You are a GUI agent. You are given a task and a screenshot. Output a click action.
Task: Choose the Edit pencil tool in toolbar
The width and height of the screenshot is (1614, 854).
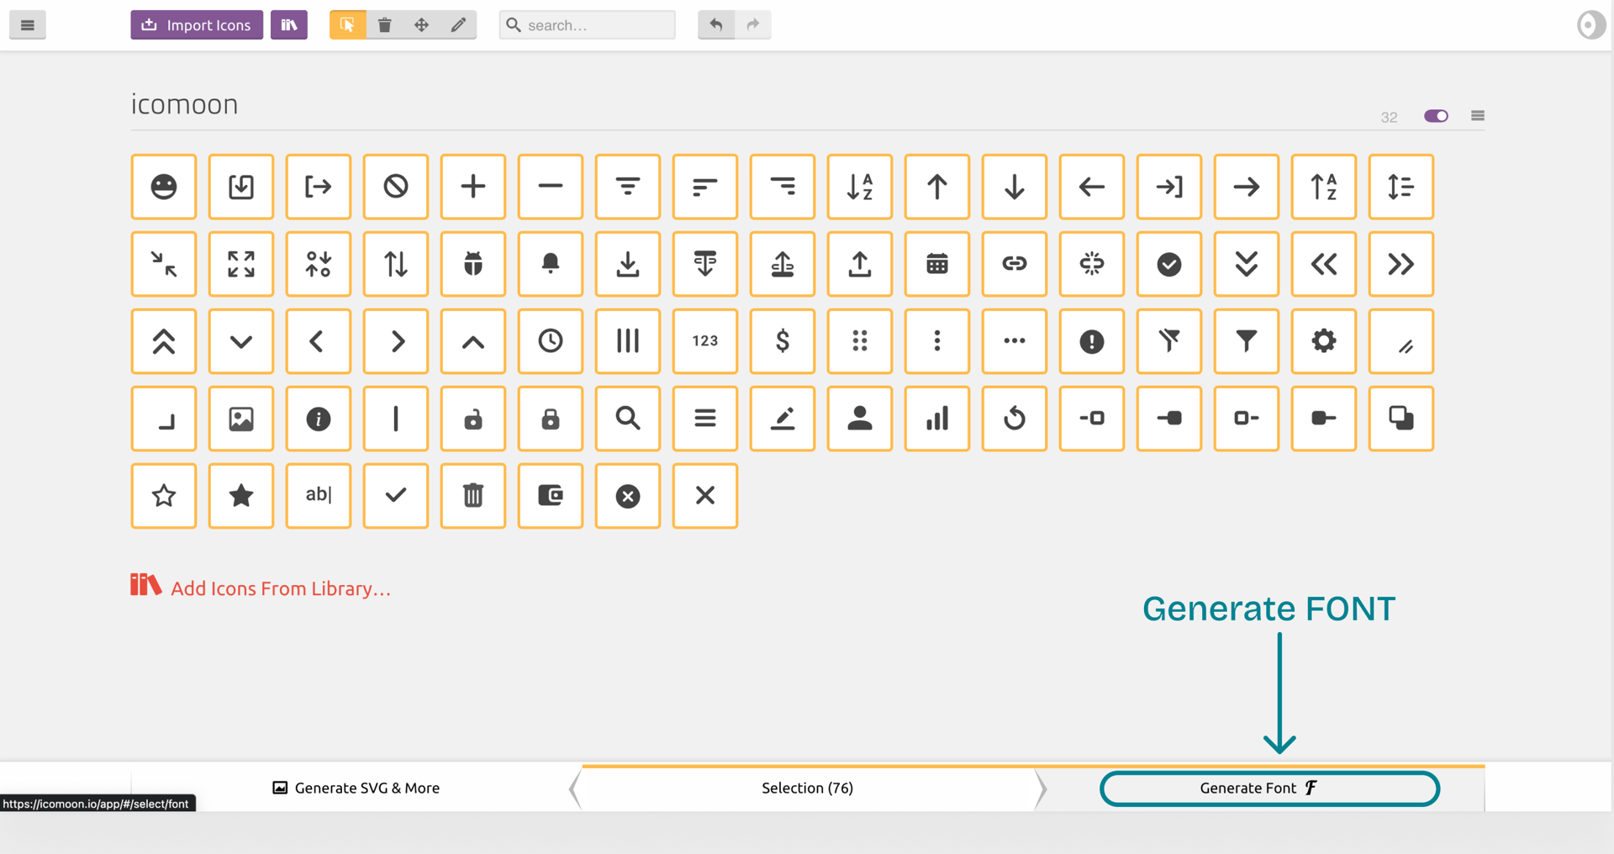[x=458, y=25]
